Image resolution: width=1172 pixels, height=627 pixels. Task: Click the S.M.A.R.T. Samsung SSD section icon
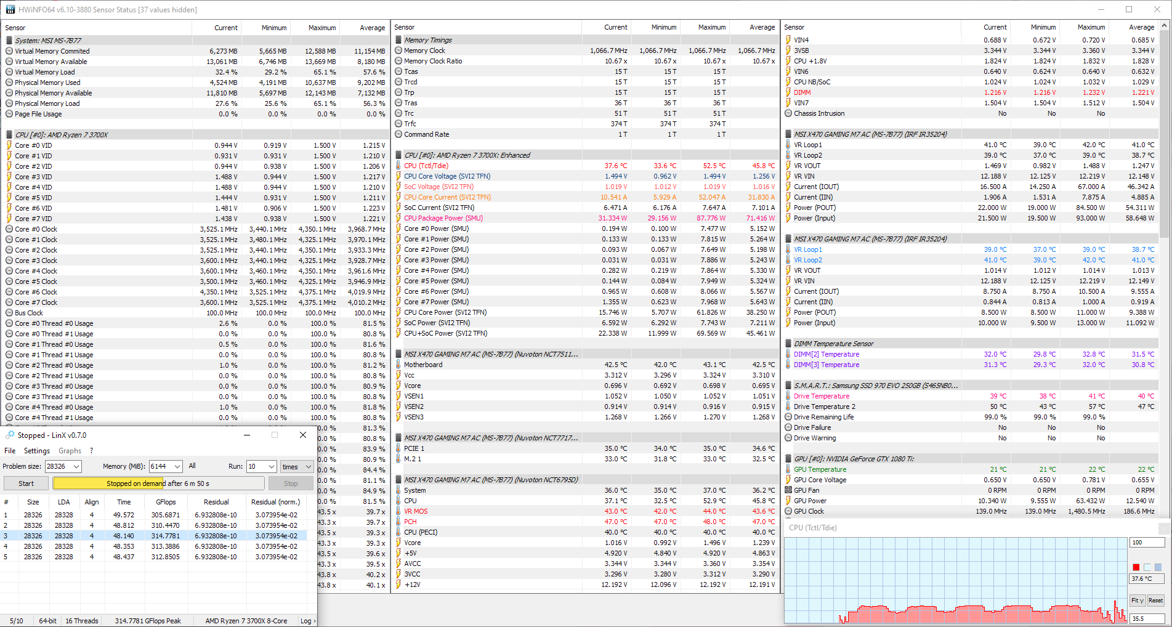788,386
